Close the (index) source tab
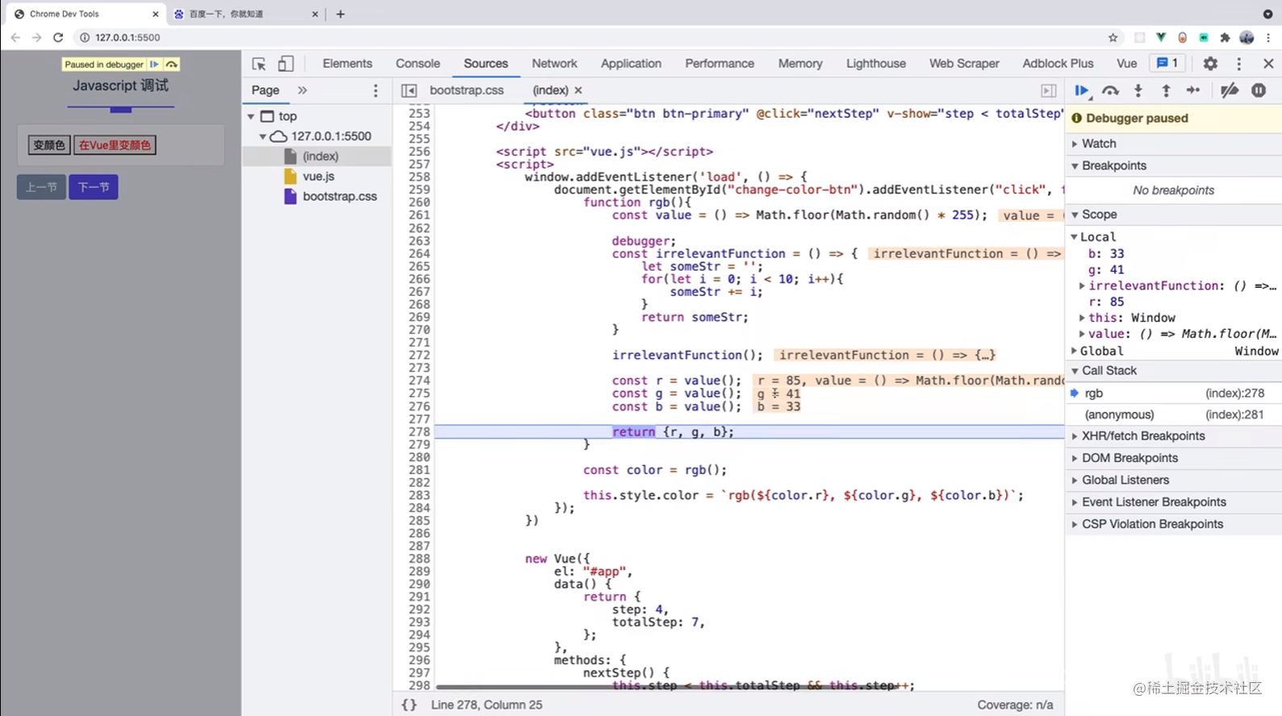Image resolution: width=1282 pixels, height=716 pixels. point(578,90)
